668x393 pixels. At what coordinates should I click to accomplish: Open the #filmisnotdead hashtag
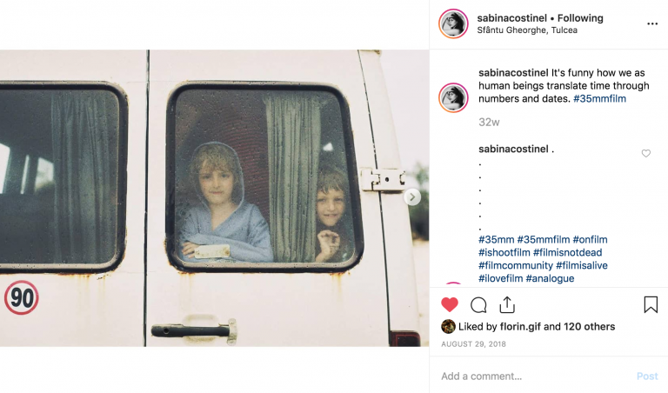567,252
